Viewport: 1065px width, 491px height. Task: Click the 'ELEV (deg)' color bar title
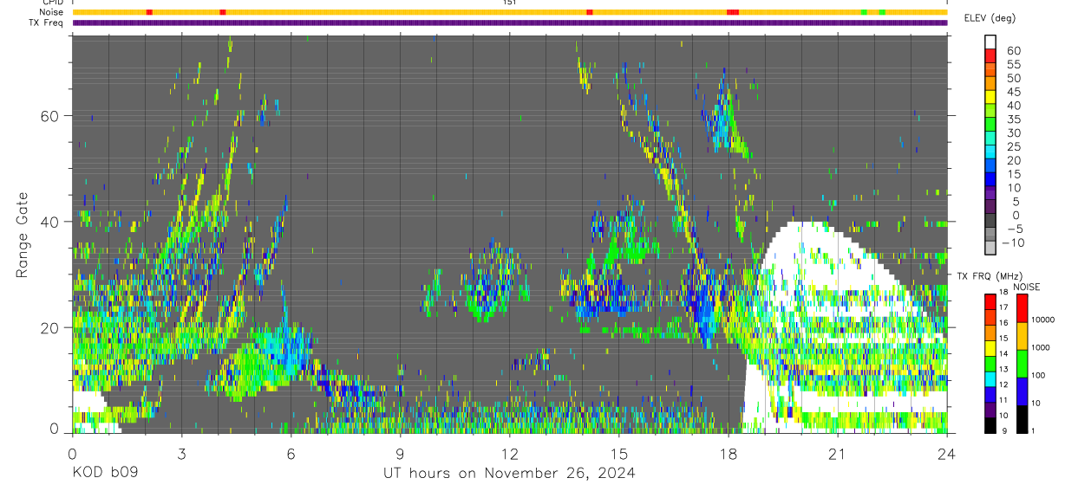tap(990, 18)
